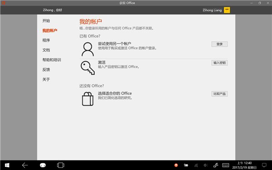
Task: Open the network Wi-Fi tray icon
Action: [x=196, y=165]
